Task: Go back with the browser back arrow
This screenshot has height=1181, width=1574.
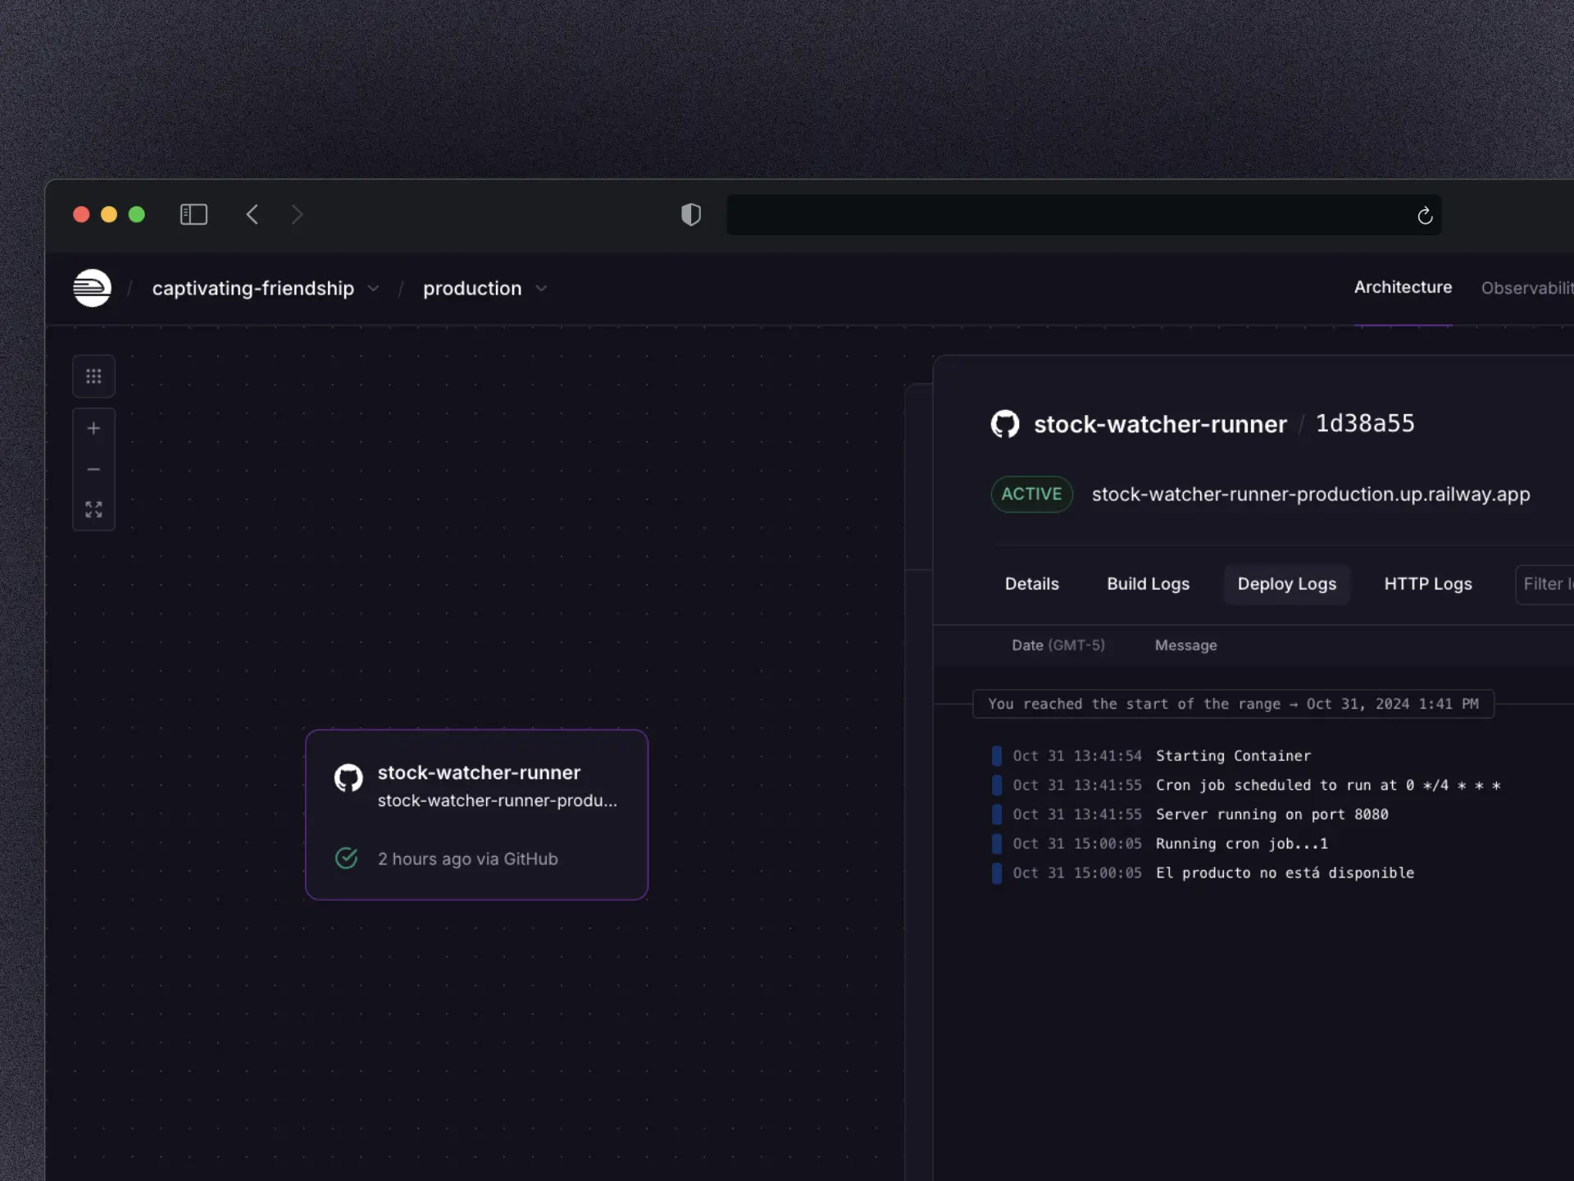Action: pos(252,215)
